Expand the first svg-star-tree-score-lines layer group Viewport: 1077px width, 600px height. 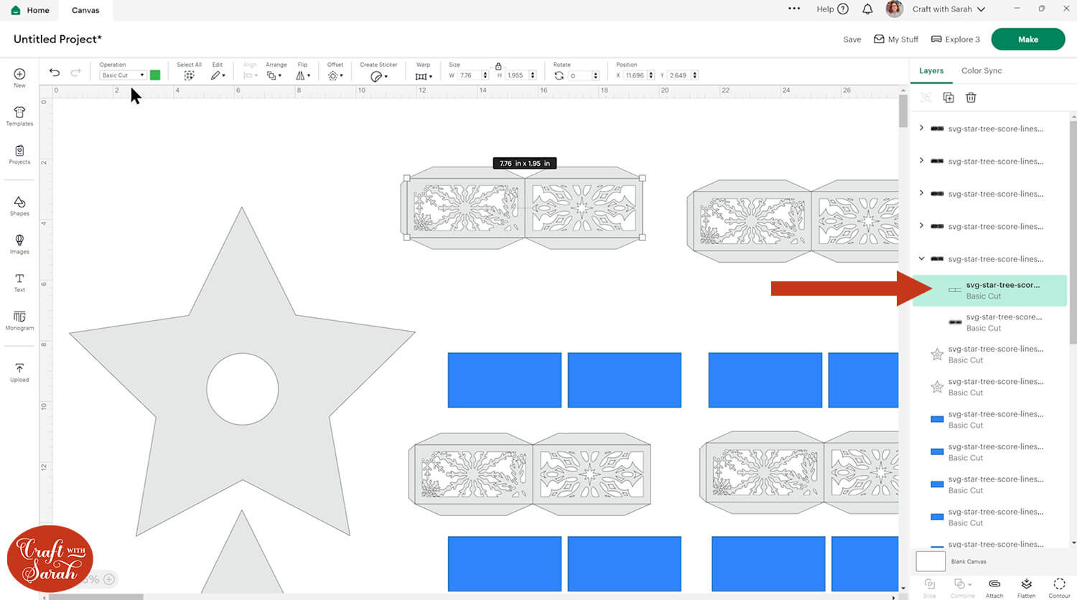[922, 128]
